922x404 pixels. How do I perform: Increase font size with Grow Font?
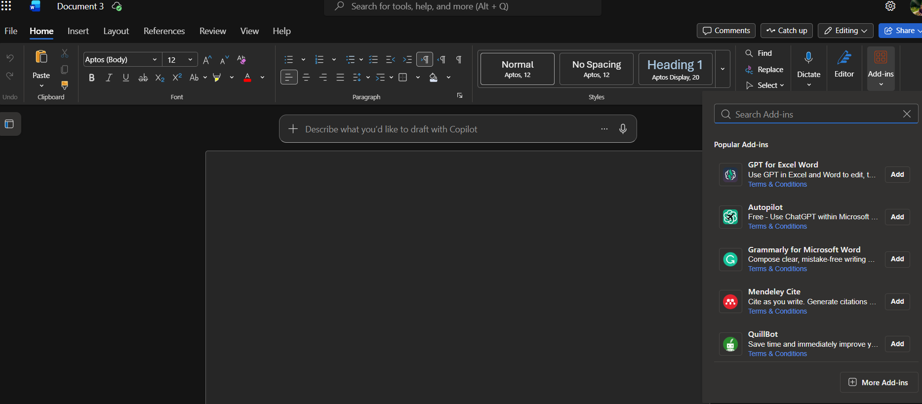click(x=207, y=60)
